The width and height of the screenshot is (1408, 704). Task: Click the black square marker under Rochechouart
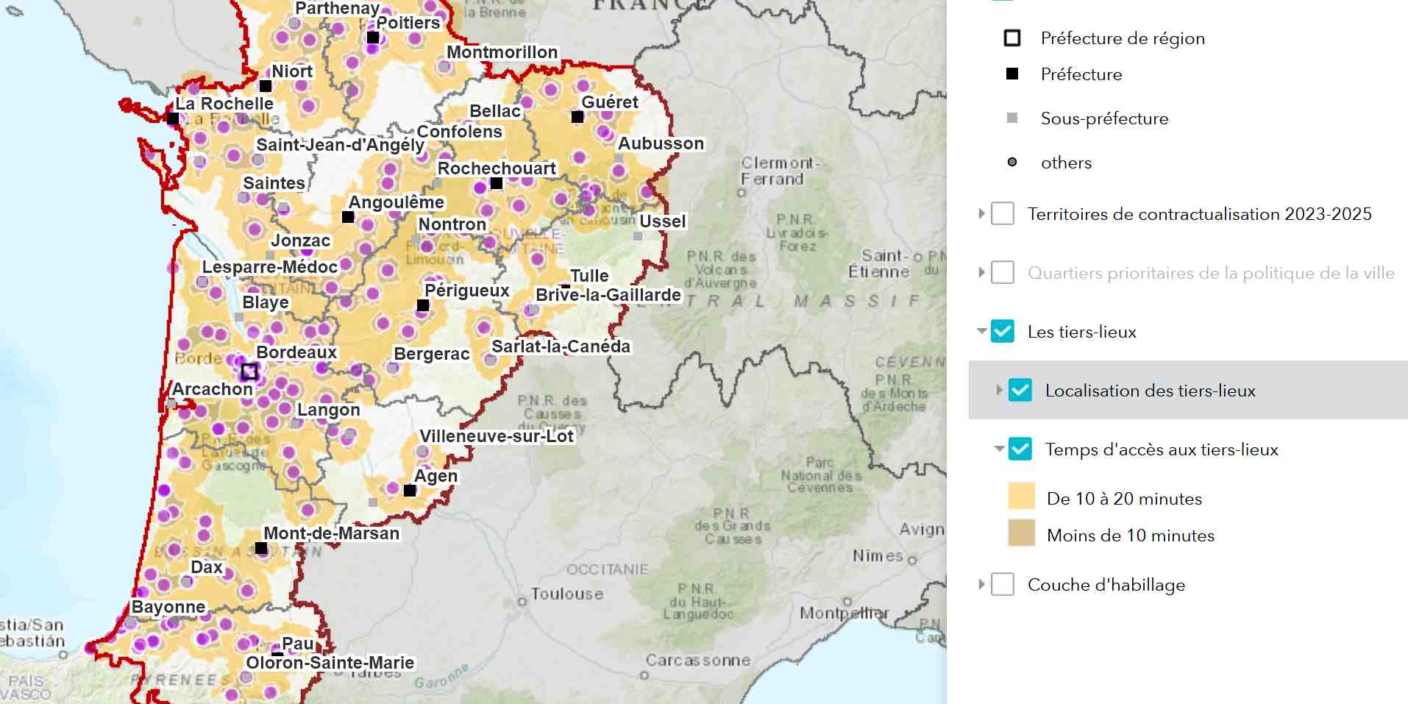pyautogui.click(x=497, y=183)
